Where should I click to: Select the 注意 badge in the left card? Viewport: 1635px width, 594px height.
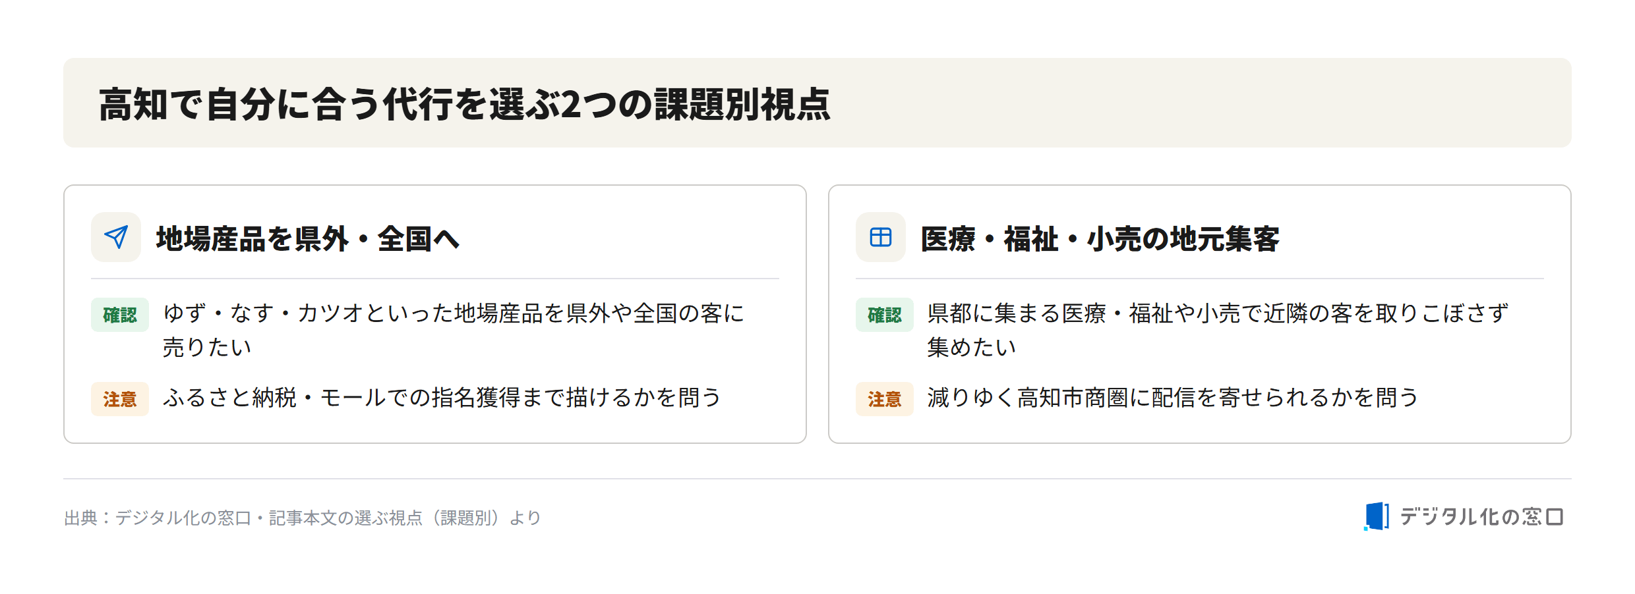click(120, 399)
